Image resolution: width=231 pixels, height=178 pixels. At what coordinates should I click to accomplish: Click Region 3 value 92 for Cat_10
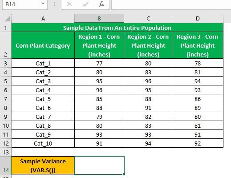tap(198, 143)
